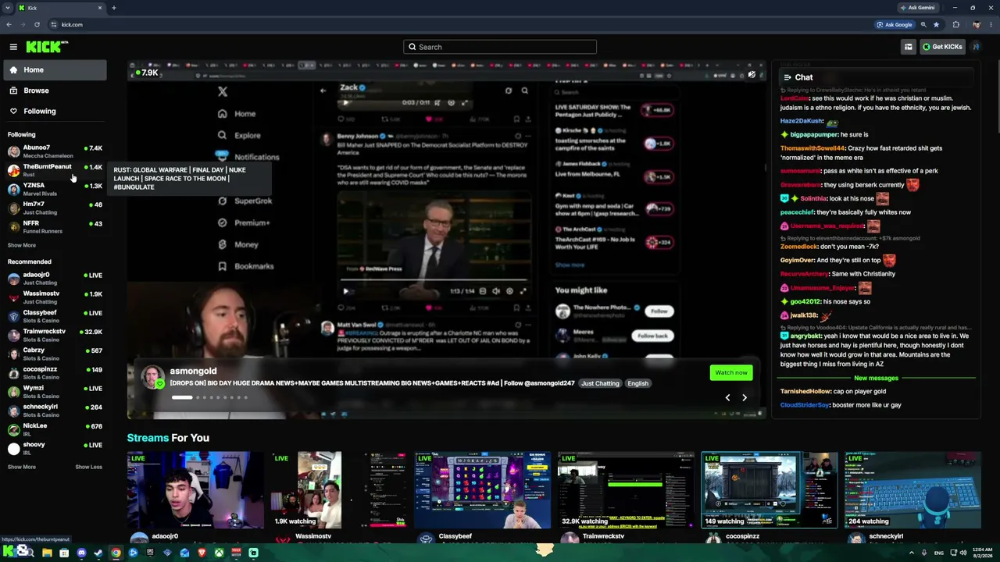This screenshot has height=562, width=1000.
Task: Select the Just Chatting tag
Action: 600,383
